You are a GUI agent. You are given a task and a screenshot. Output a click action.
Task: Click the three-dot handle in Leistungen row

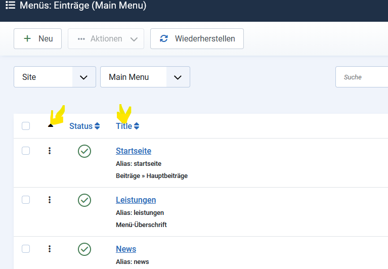[x=50, y=200]
